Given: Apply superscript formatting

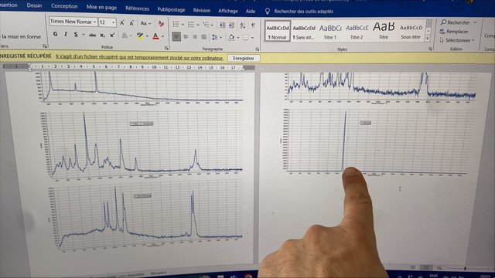Looking at the screenshot, I should tap(112, 36).
